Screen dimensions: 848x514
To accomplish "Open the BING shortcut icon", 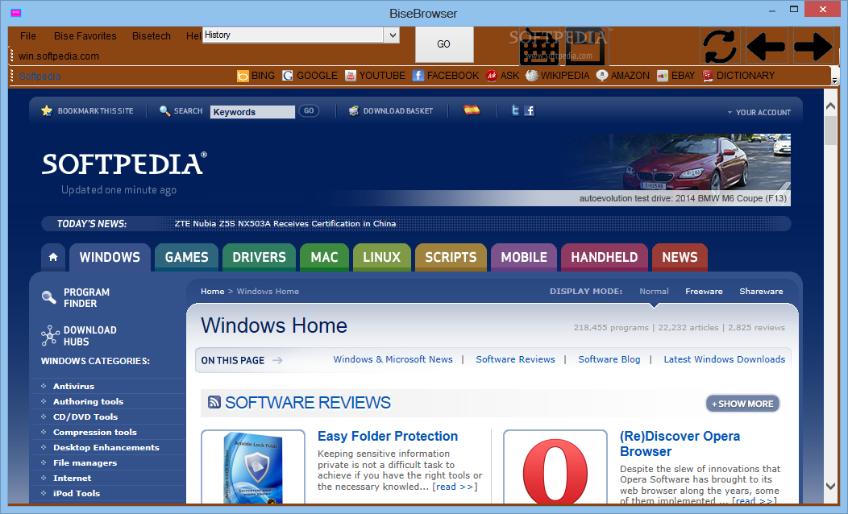I will [243, 76].
